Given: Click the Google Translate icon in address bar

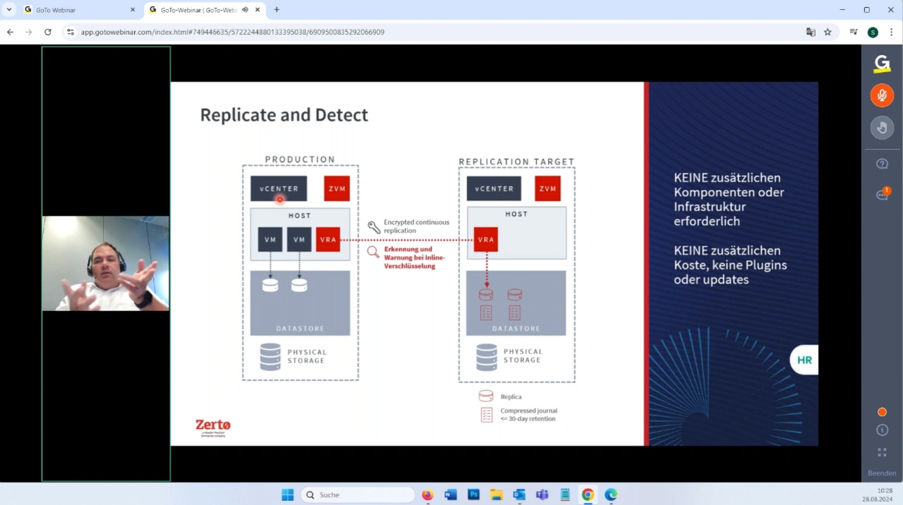Looking at the screenshot, I should point(811,32).
